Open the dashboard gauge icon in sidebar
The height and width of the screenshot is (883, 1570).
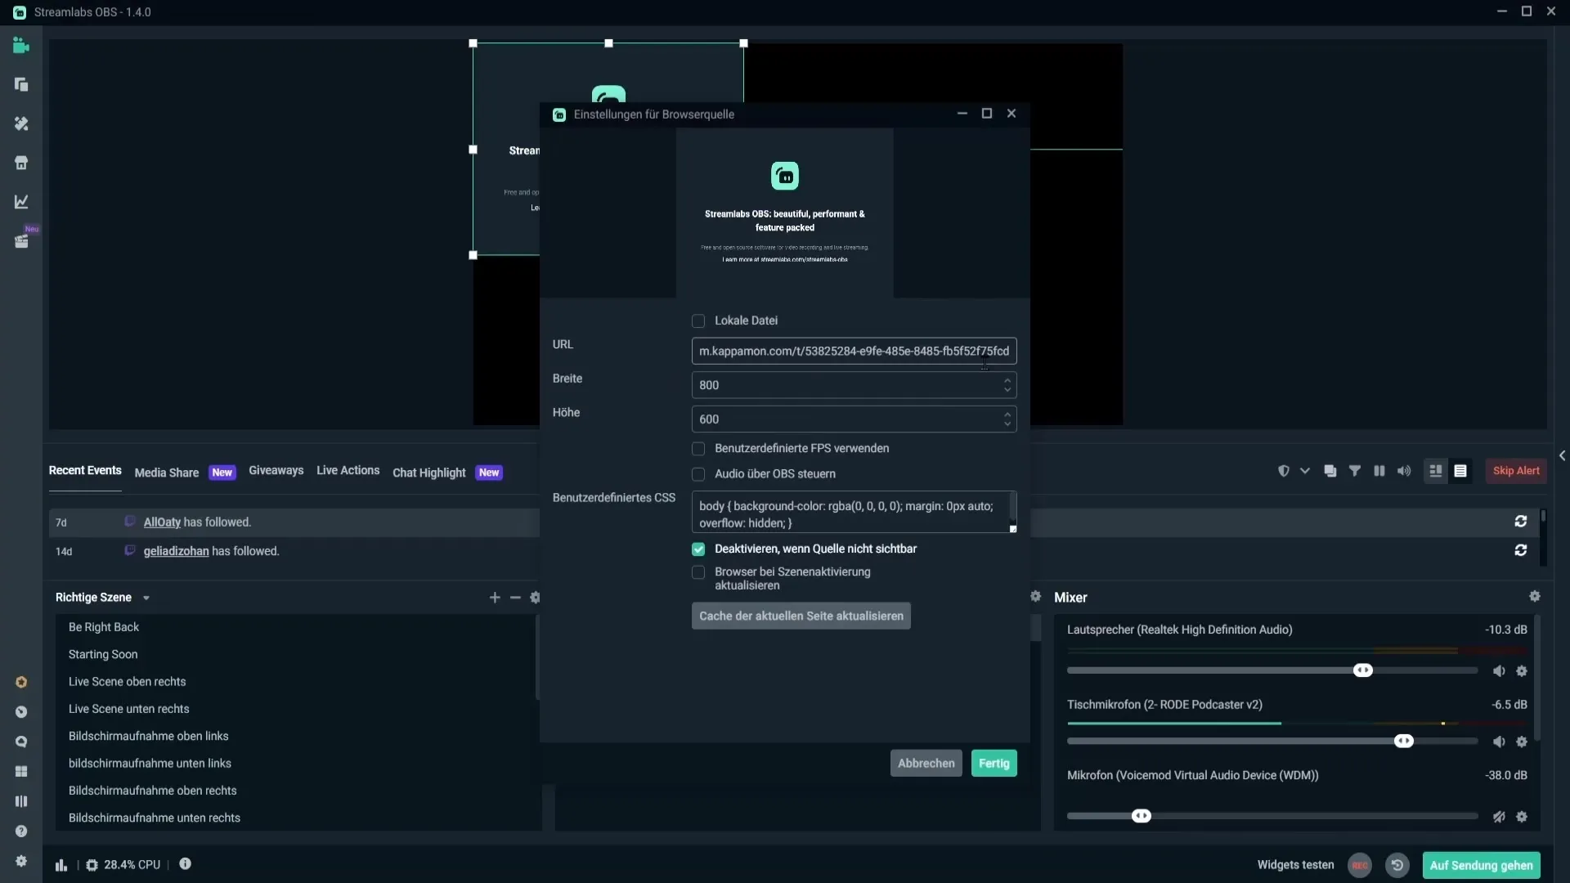coord(21,712)
